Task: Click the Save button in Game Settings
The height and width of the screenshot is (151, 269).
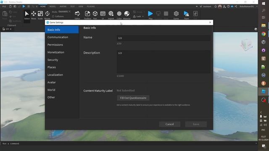Action: [196, 124]
